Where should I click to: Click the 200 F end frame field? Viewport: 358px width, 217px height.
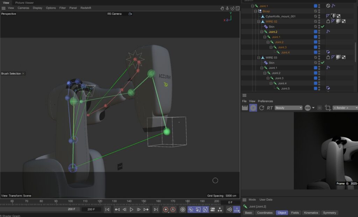(91, 209)
